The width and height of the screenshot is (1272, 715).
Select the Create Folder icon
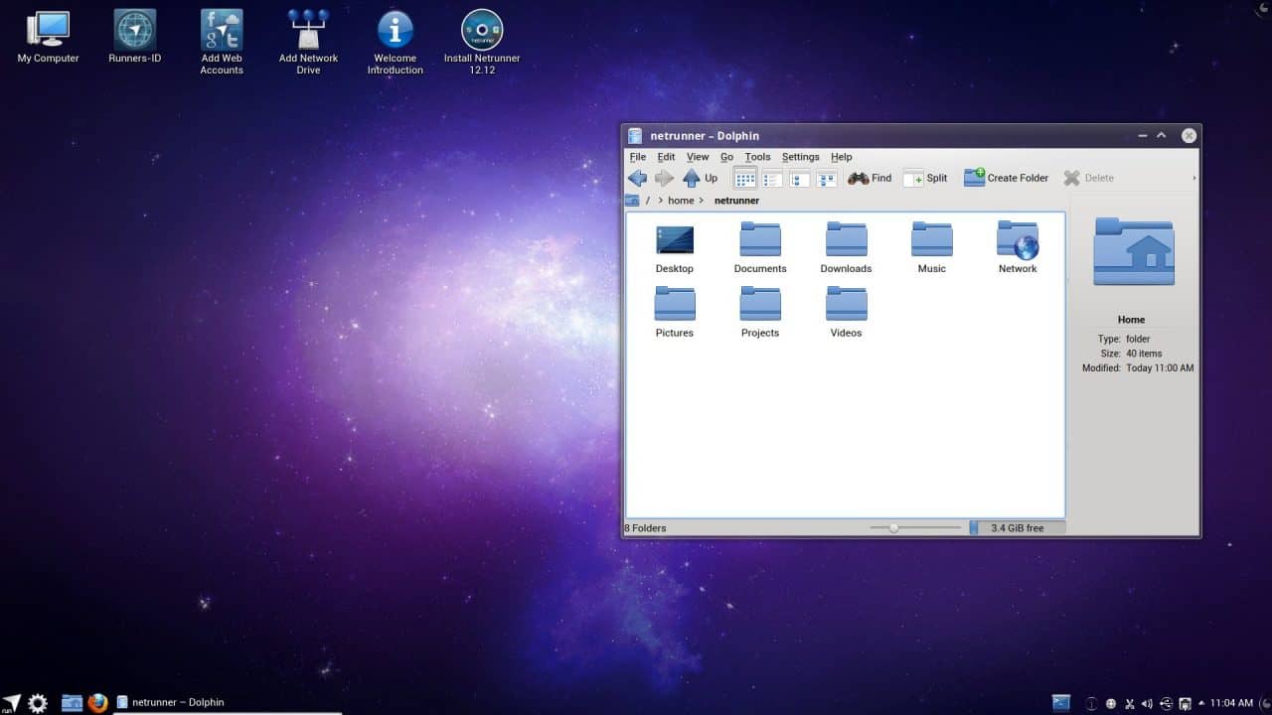coord(1006,178)
